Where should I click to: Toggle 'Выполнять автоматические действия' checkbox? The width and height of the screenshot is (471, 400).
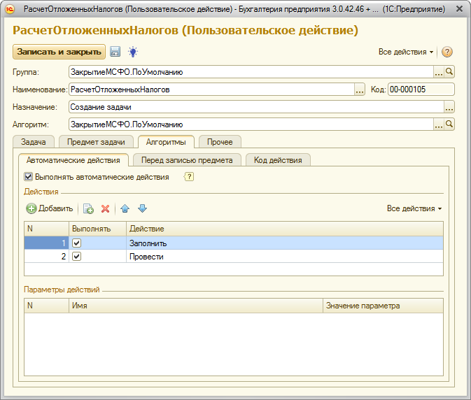pos(29,177)
